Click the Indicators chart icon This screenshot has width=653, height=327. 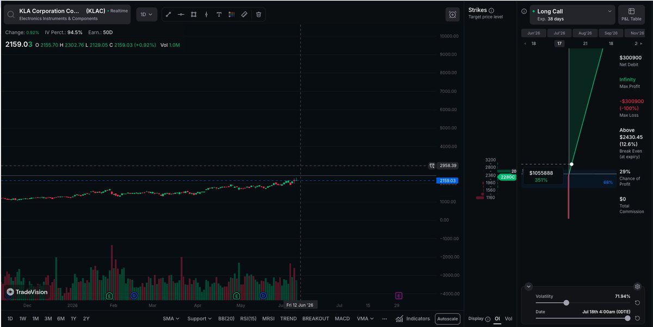[x=400, y=319]
